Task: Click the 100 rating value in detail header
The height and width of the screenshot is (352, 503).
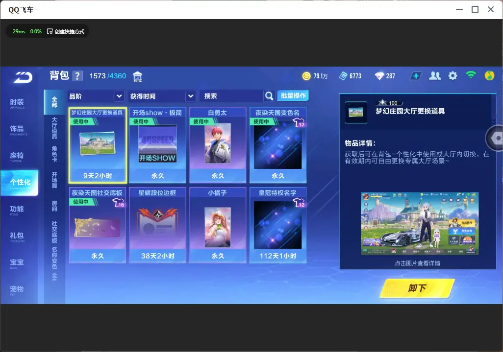Action: click(x=393, y=103)
